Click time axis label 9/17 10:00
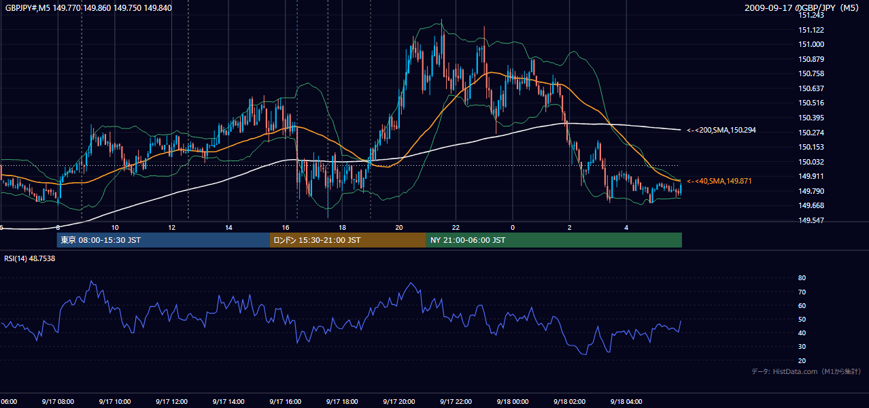The height and width of the screenshot is (408, 869). coord(115,401)
